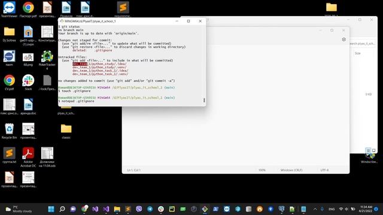Viewport: 383px width, 215px height.
Task: Select the Конституция document on the desktop
Action: click(x=47, y=33)
